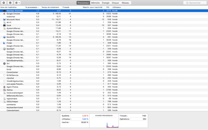Select the Google Chrome process icon
This screenshot has height=130, width=208.
(x=4, y=14)
